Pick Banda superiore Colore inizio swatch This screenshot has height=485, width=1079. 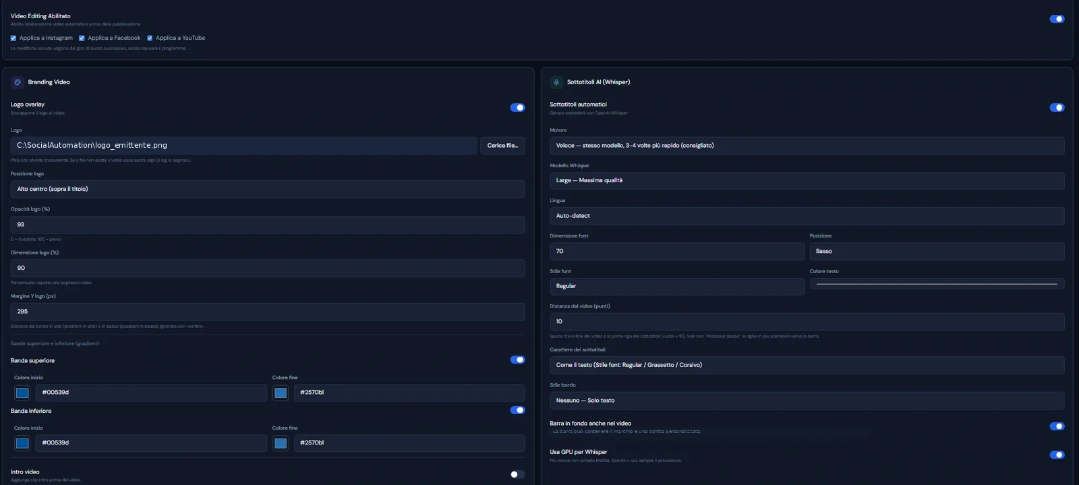[22, 393]
